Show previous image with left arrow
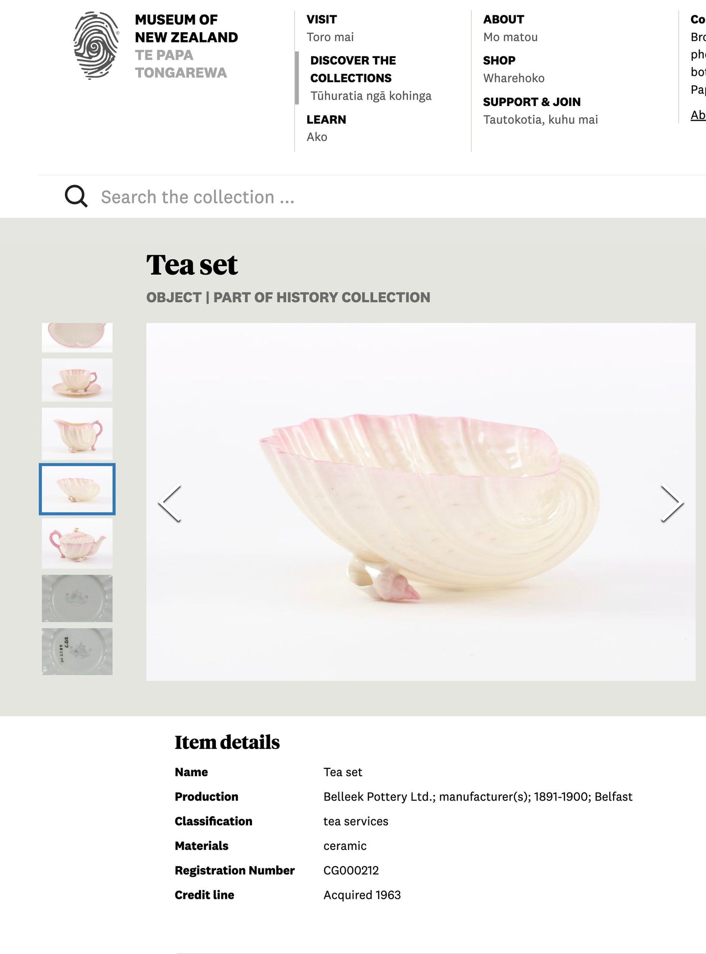Image resolution: width=706 pixels, height=954 pixels. 170,503
